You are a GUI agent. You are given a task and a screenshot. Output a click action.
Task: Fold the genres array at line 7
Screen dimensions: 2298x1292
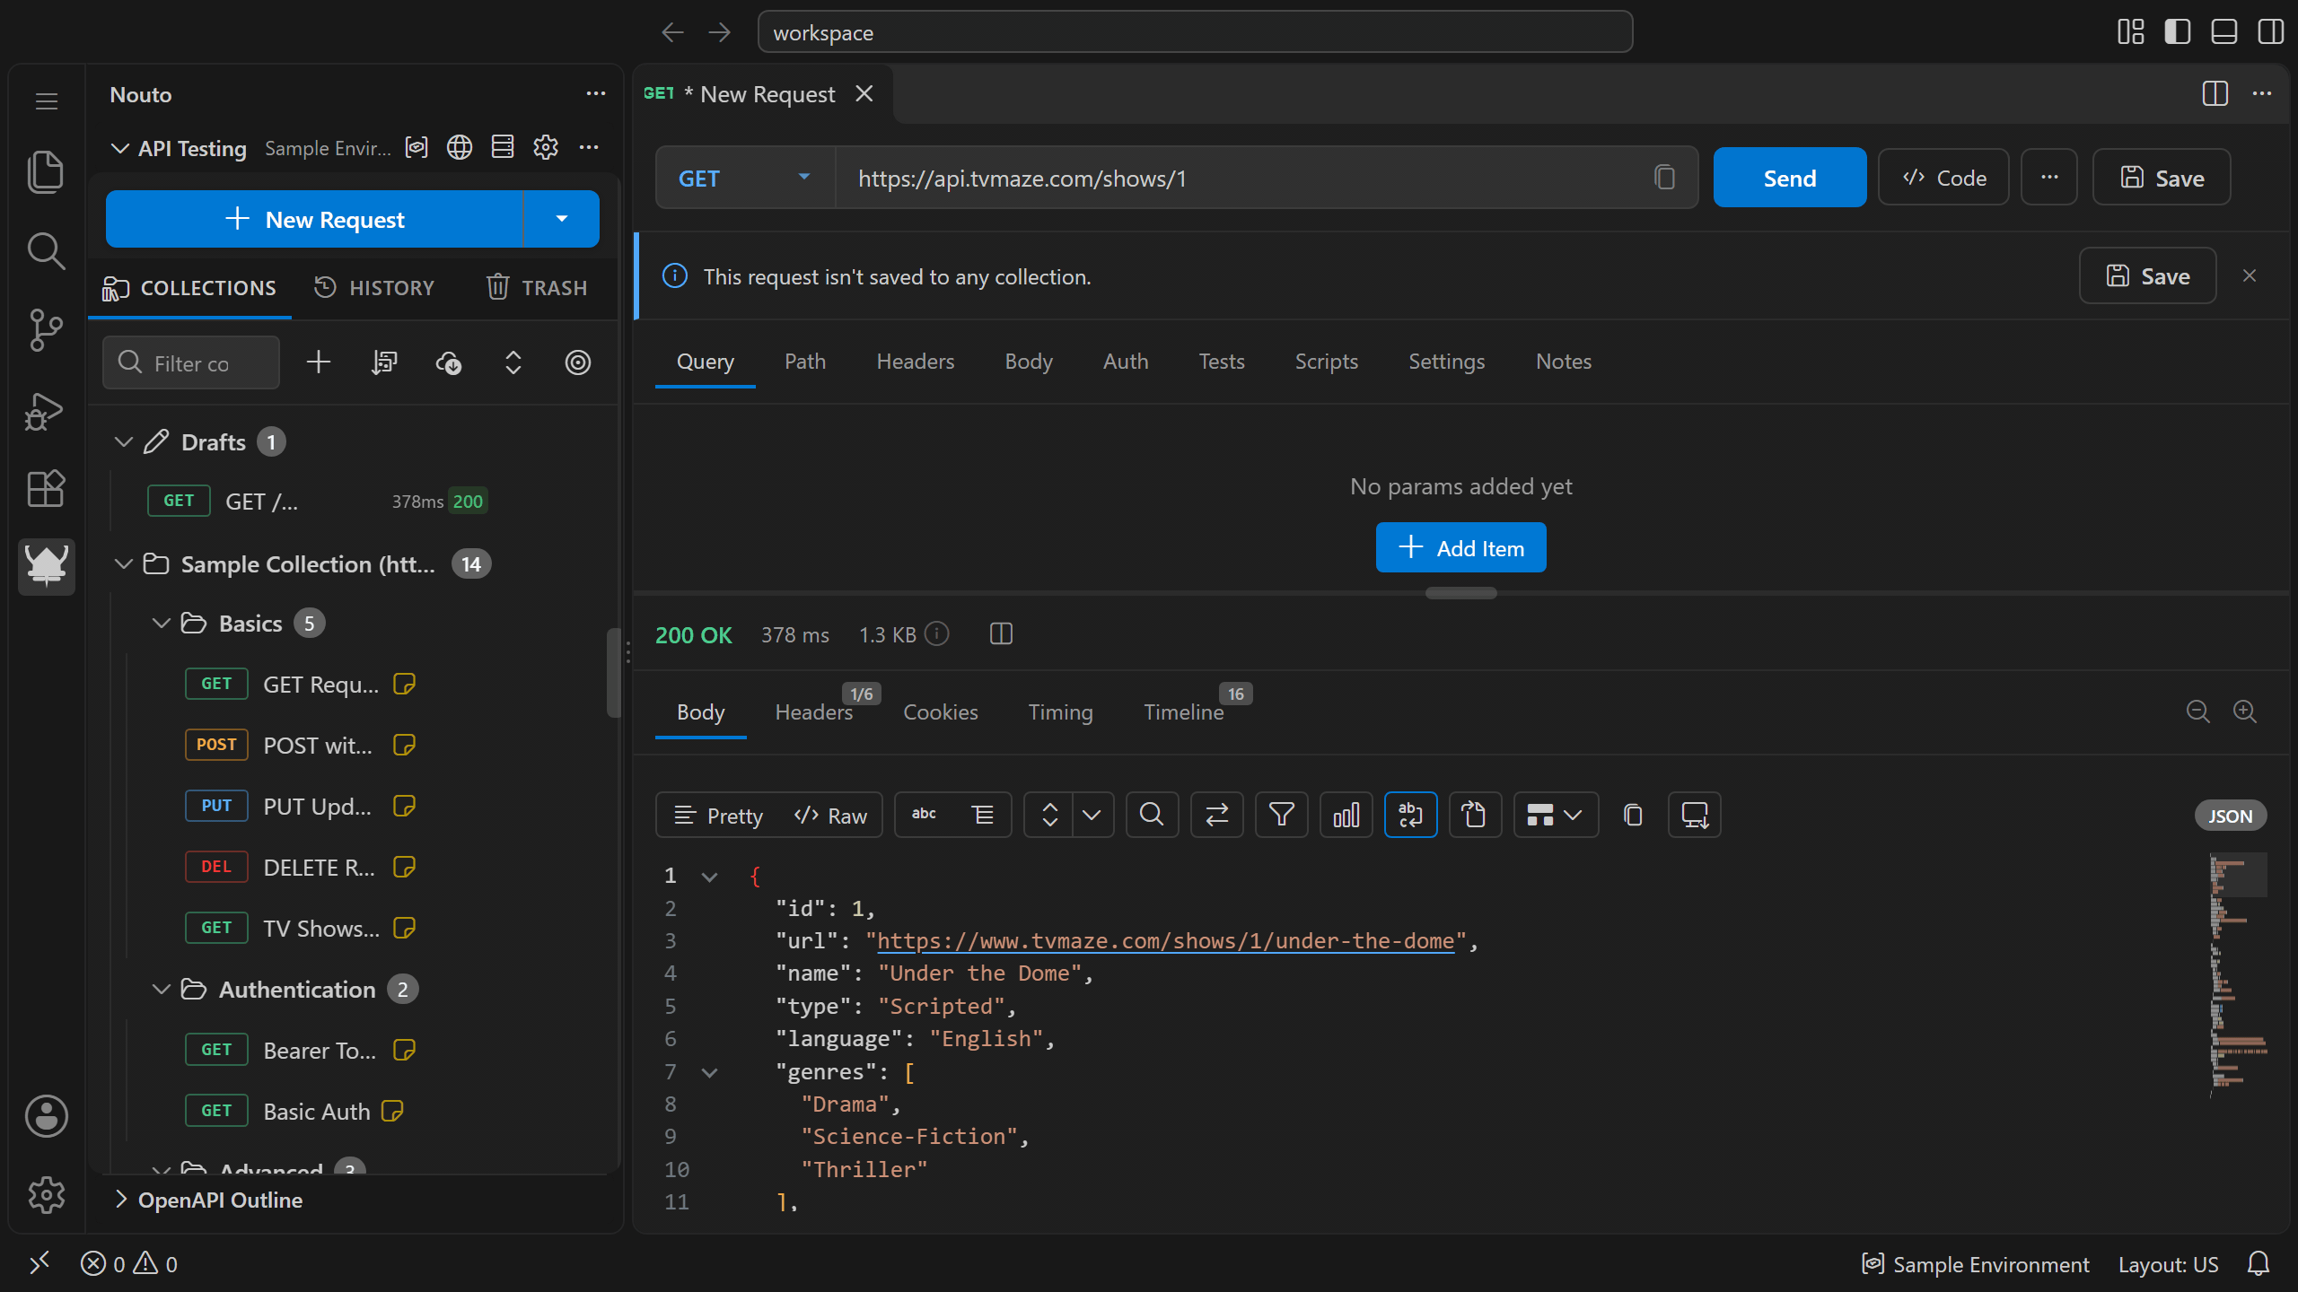(x=709, y=1072)
